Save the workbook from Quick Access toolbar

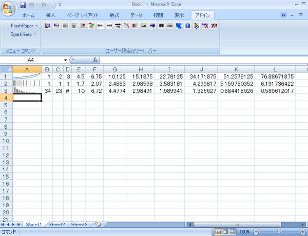[24, 5]
